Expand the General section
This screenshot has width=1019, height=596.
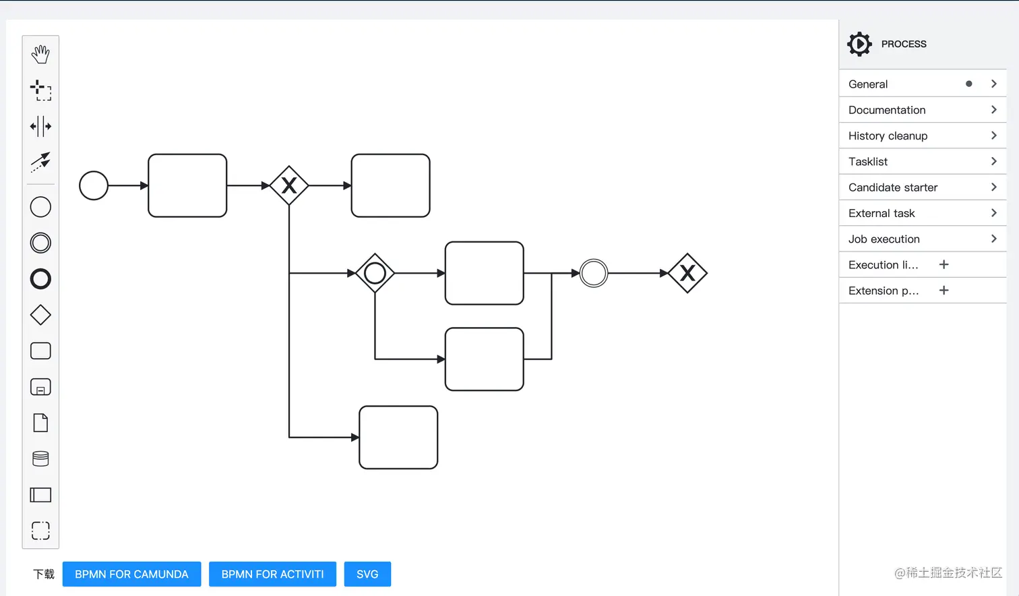click(x=923, y=84)
